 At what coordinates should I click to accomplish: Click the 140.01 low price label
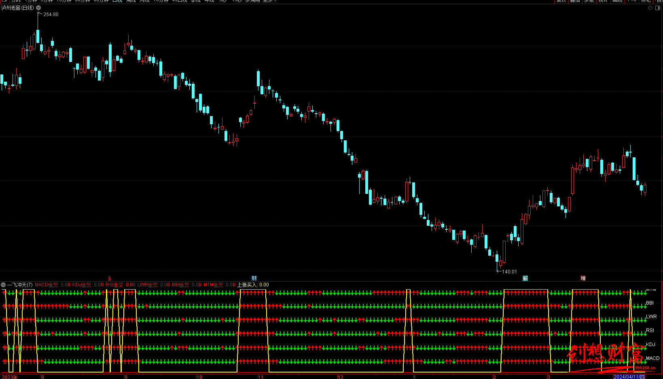click(509, 272)
